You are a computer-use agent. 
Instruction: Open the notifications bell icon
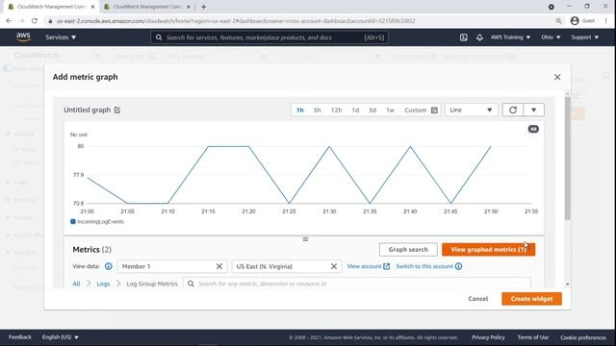pyautogui.click(x=479, y=37)
